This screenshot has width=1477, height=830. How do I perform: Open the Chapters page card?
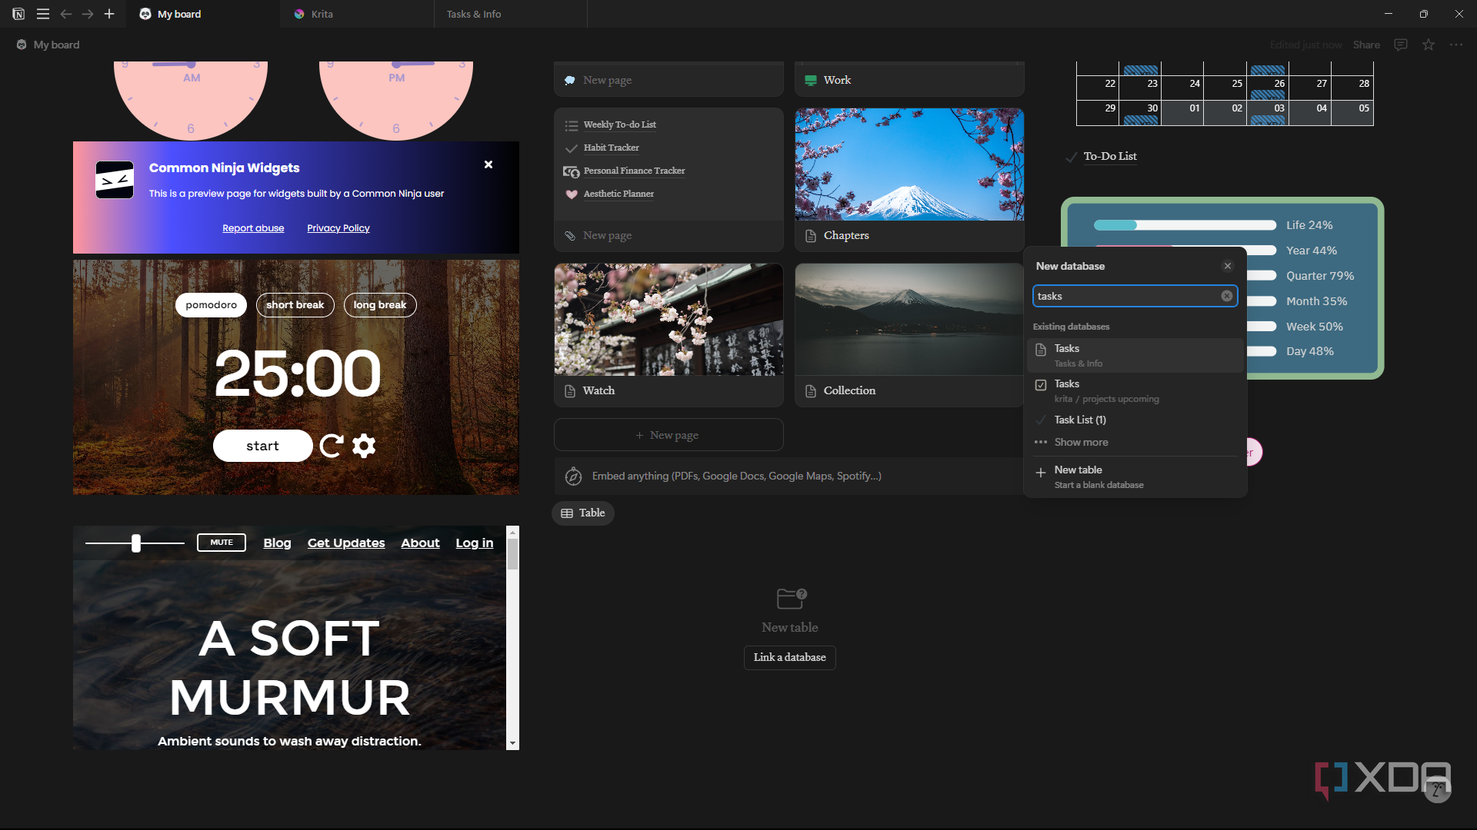(x=909, y=180)
